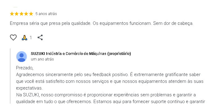The height and width of the screenshot is (112, 214).
Task: Click the review text 'Empresa séria que presa'
Action: [35, 23]
